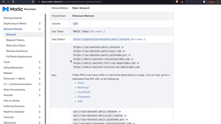Open Tools sidebar section label
The image size is (221, 124).
click(x=7, y=62)
